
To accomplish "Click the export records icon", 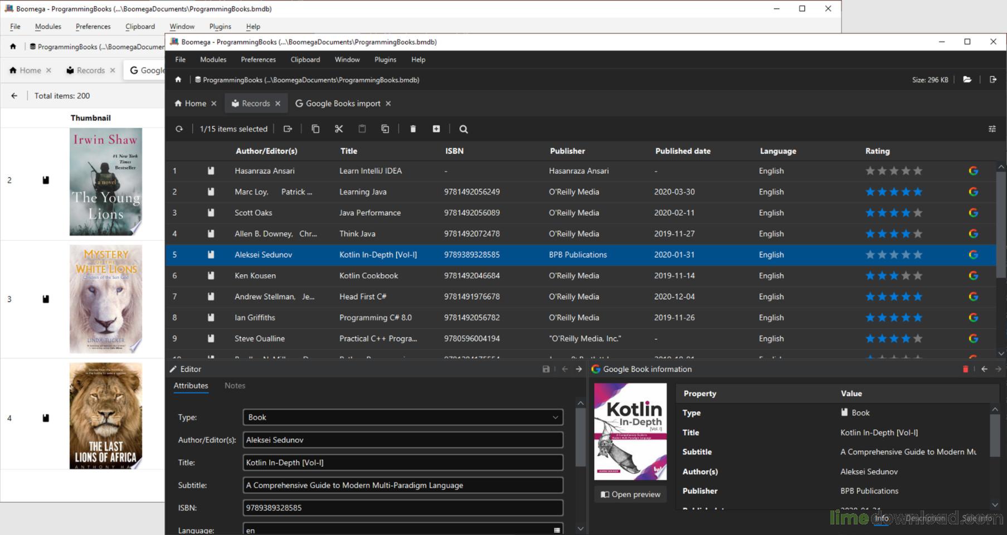I will coord(288,129).
